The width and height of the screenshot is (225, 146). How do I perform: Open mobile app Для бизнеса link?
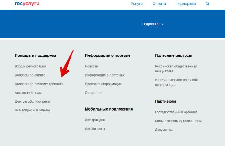[x=95, y=129]
